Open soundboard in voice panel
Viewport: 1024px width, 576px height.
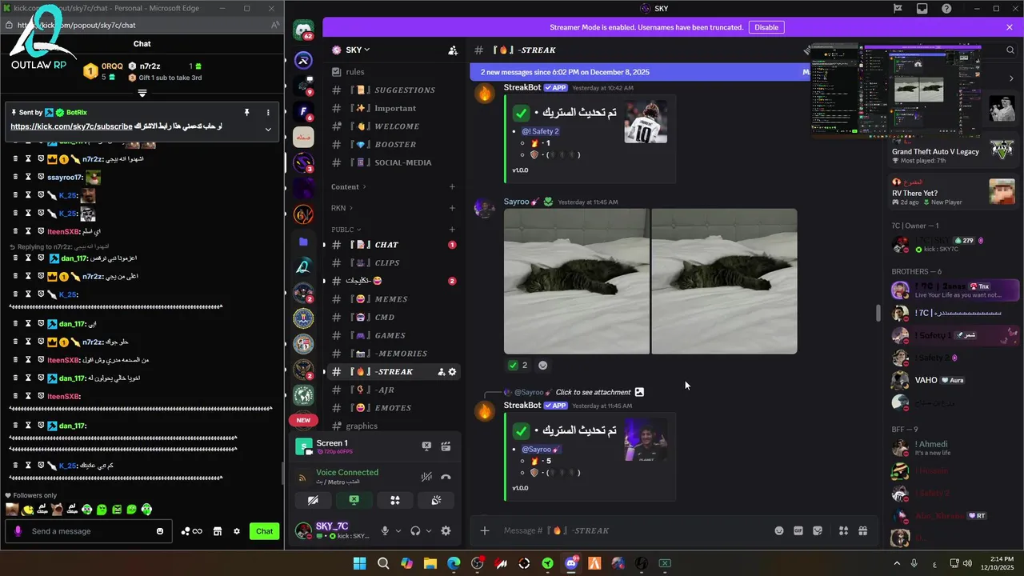[436, 500]
